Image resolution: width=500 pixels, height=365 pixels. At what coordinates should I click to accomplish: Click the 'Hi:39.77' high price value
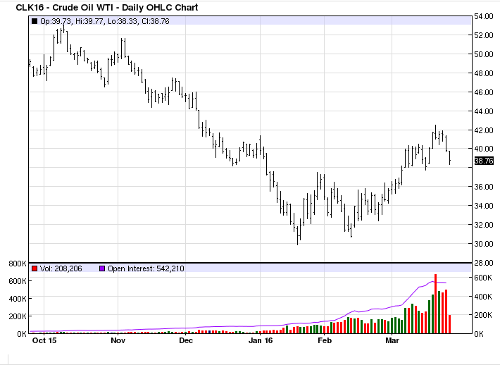(89, 21)
